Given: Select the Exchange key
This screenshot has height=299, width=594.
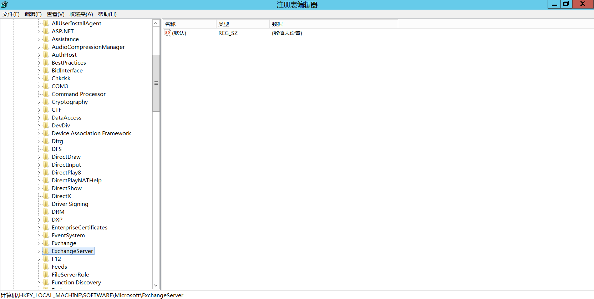Looking at the screenshot, I should point(64,243).
